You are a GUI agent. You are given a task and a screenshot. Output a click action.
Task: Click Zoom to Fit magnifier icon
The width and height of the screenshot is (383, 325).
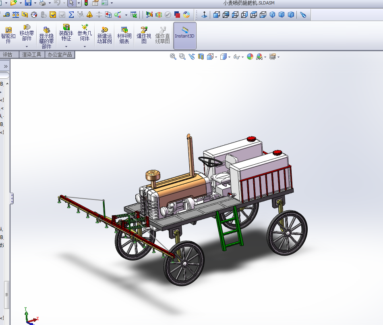(173, 57)
